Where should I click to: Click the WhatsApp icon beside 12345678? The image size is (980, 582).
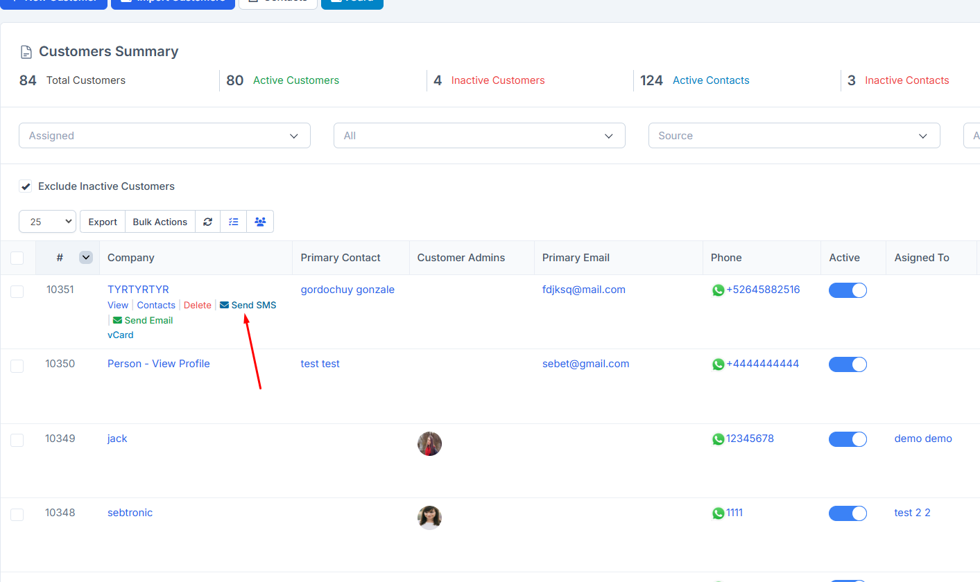[x=718, y=439]
